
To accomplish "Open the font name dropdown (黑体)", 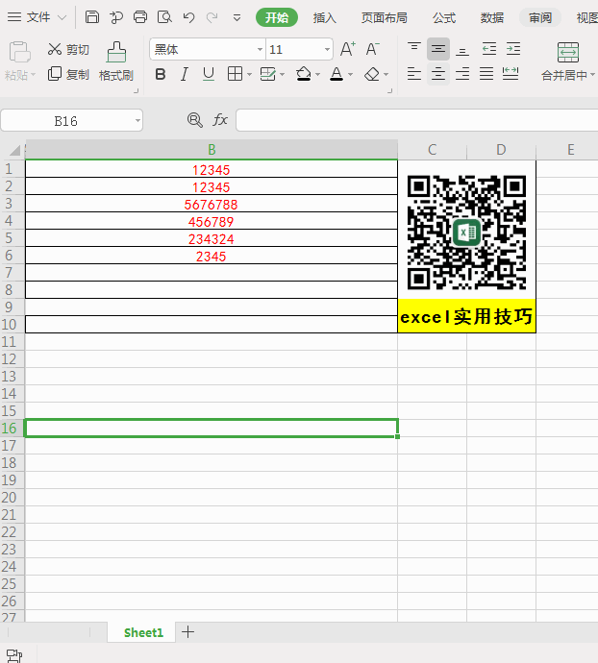I will 260,49.
